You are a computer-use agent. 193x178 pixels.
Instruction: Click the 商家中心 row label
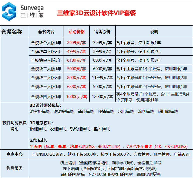[x=15, y=154]
